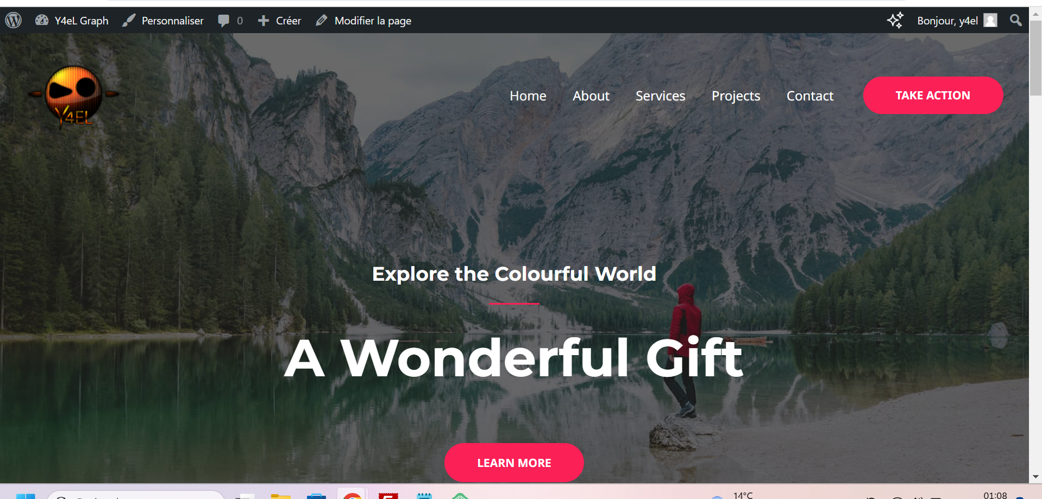This screenshot has height=499, width=1042.
Task: Click the AI sparkle icon in admin bar
Action: click(895, 20)
